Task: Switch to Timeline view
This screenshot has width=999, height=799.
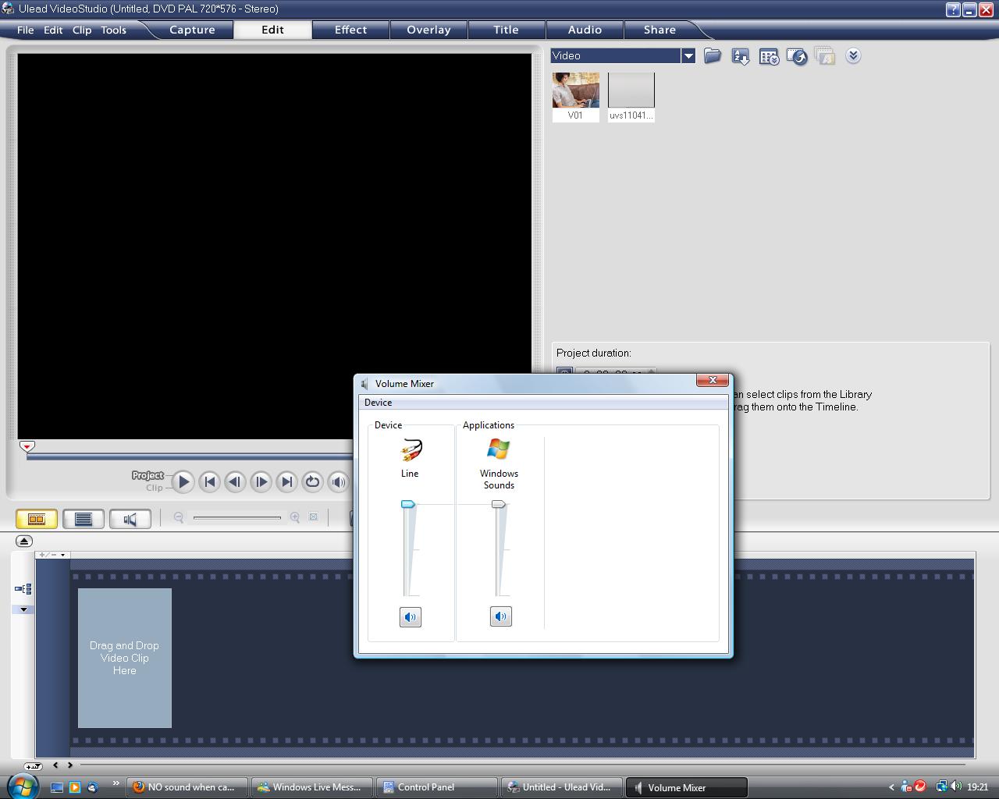Action: pos(84,519)
